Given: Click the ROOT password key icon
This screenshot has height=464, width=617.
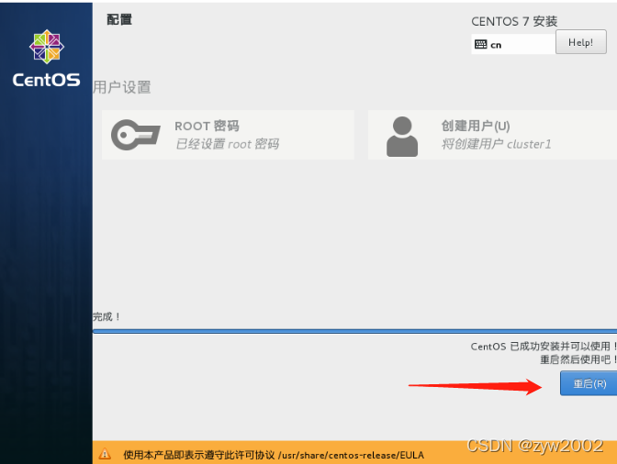Looking at the screenshot, I should (x=135, y=135).
